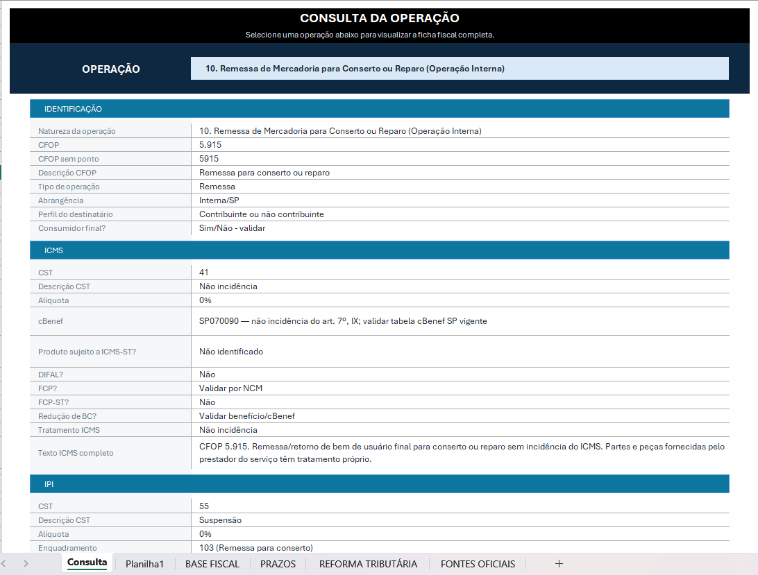Add a new sheet with the plus button
The image size is (758, 575).
(x=559, y=563)
